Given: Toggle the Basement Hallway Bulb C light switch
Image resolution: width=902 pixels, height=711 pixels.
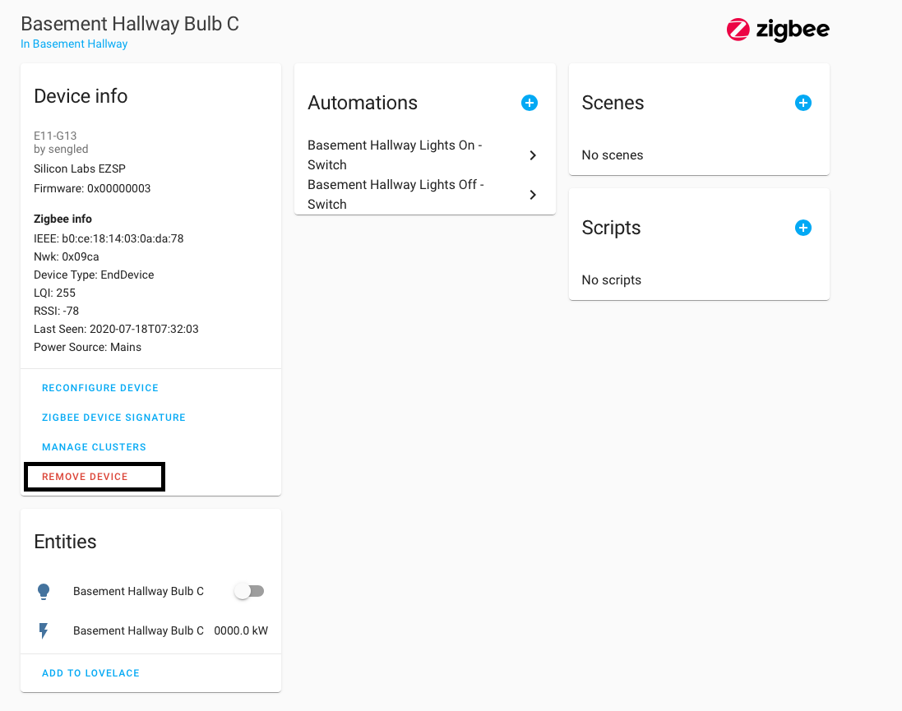Looking at the screenshot, I should tap(249, 590).
